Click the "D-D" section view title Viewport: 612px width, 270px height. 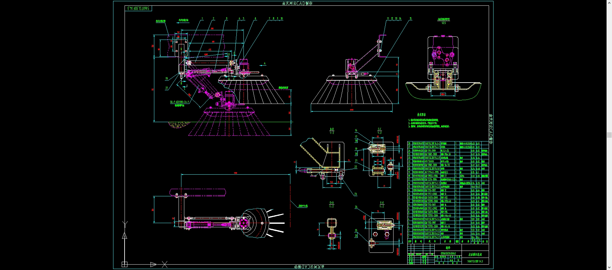[332, 203]
